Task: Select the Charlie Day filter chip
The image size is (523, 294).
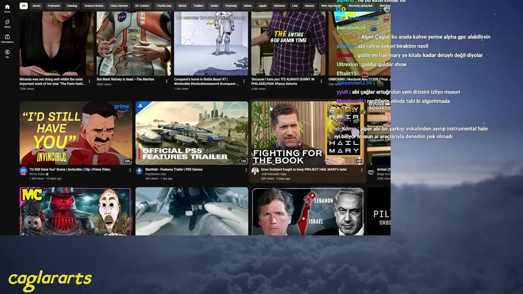Action: pyautogui.click(x=164, y=6)
